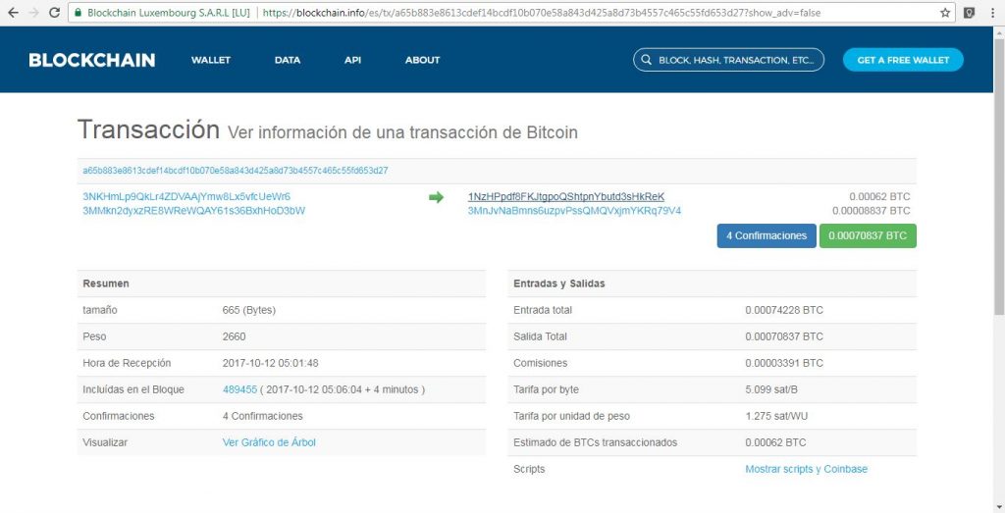Click the browser forward arrow

(34, 14)
